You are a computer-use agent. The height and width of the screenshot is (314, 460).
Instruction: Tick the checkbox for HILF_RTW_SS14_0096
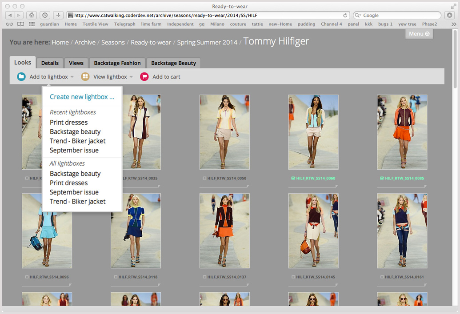point(27,277)
